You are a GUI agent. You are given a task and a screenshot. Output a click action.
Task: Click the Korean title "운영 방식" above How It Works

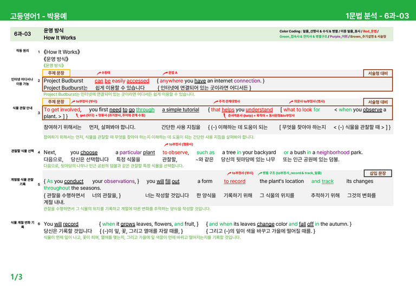54,30
